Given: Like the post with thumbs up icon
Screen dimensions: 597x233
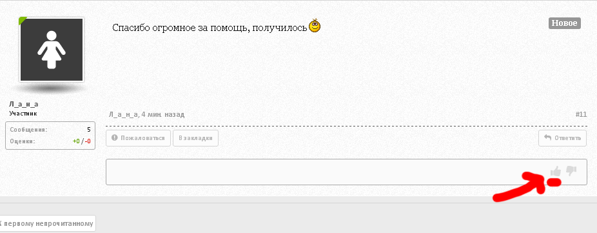Looking at the screenshot, I should tap(556, 171).
